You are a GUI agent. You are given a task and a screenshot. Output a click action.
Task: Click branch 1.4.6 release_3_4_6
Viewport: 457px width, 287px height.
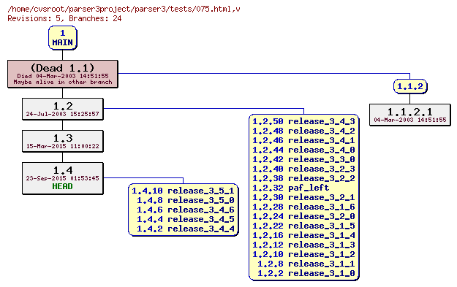point(186,210)
